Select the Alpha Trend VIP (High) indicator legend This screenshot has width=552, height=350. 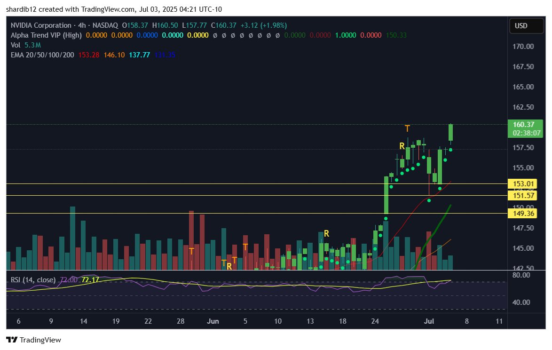click(46, 35)
